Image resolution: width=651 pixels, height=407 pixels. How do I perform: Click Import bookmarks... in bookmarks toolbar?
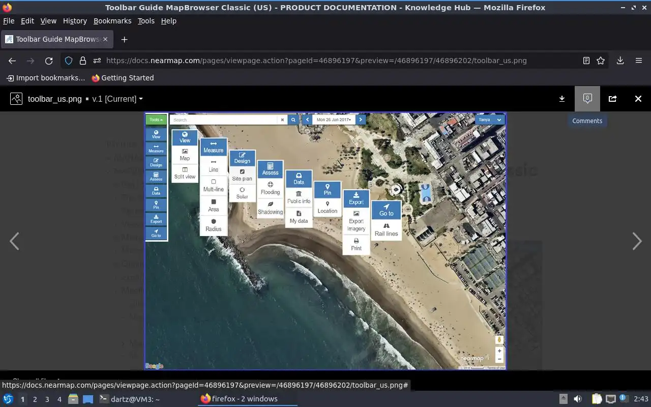click(x=46, y=78)
